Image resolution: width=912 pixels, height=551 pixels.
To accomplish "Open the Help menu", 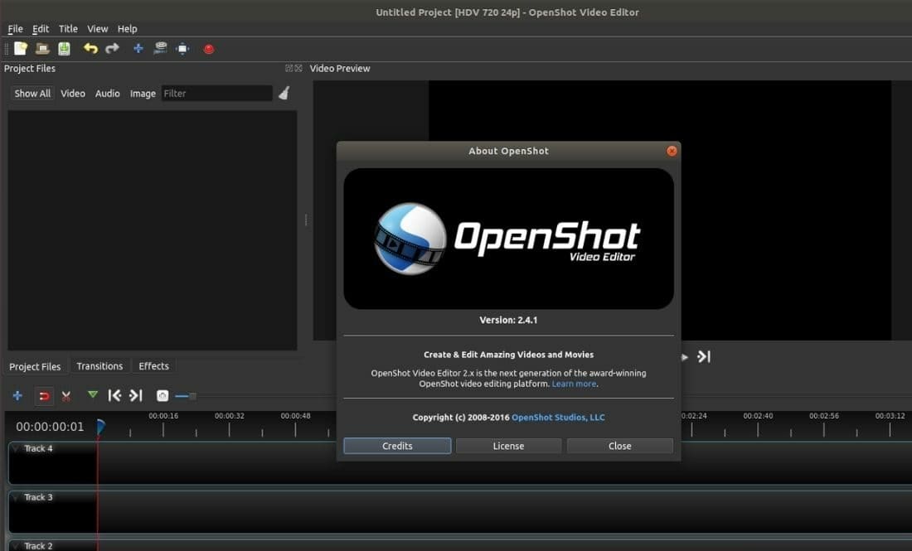I will point(128,28).
